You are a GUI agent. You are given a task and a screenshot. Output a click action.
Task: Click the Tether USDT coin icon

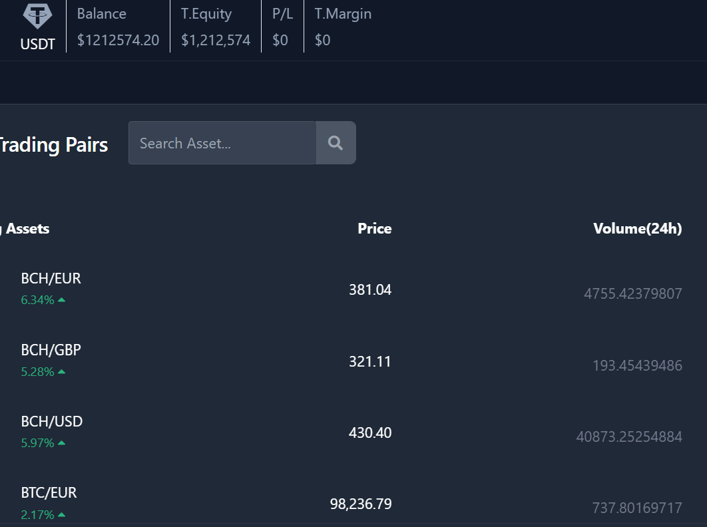tap(38, 15)
